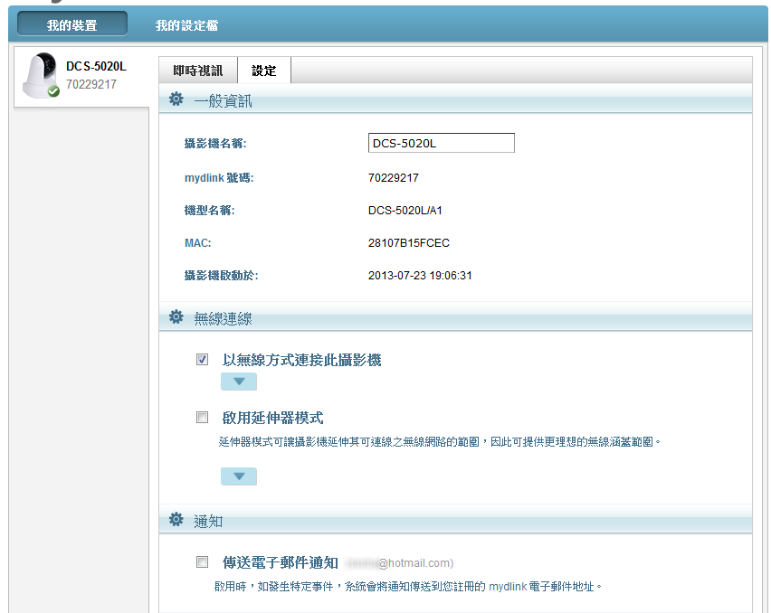Click the 攝影機名稱 text input field
Viewport: 771px width, 613px height.
pos(441,143)
